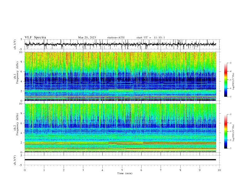Screen dimensions: 247x191
Task: Click the time axis tick label "10"
Action: (x=219, y=170)
